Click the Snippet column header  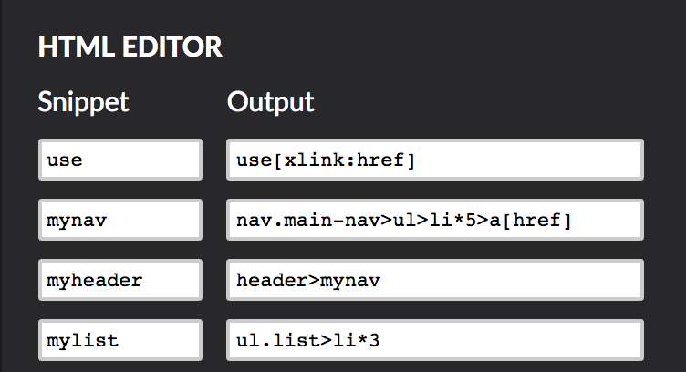(83, 102)
